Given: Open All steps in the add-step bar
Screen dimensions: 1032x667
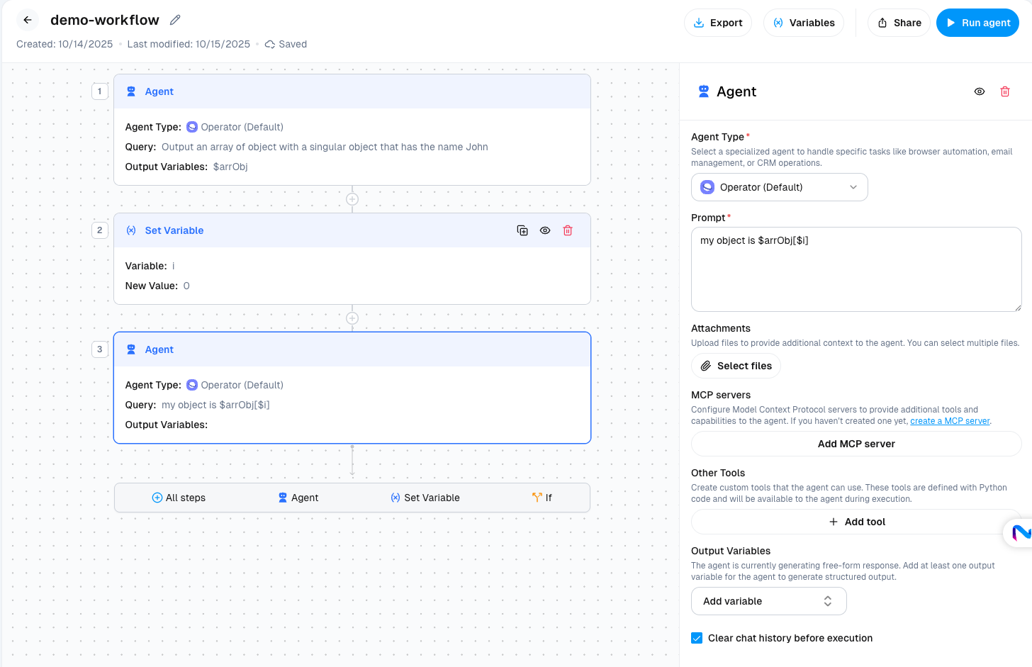Looking at the screenshot, I should [179, 498].
